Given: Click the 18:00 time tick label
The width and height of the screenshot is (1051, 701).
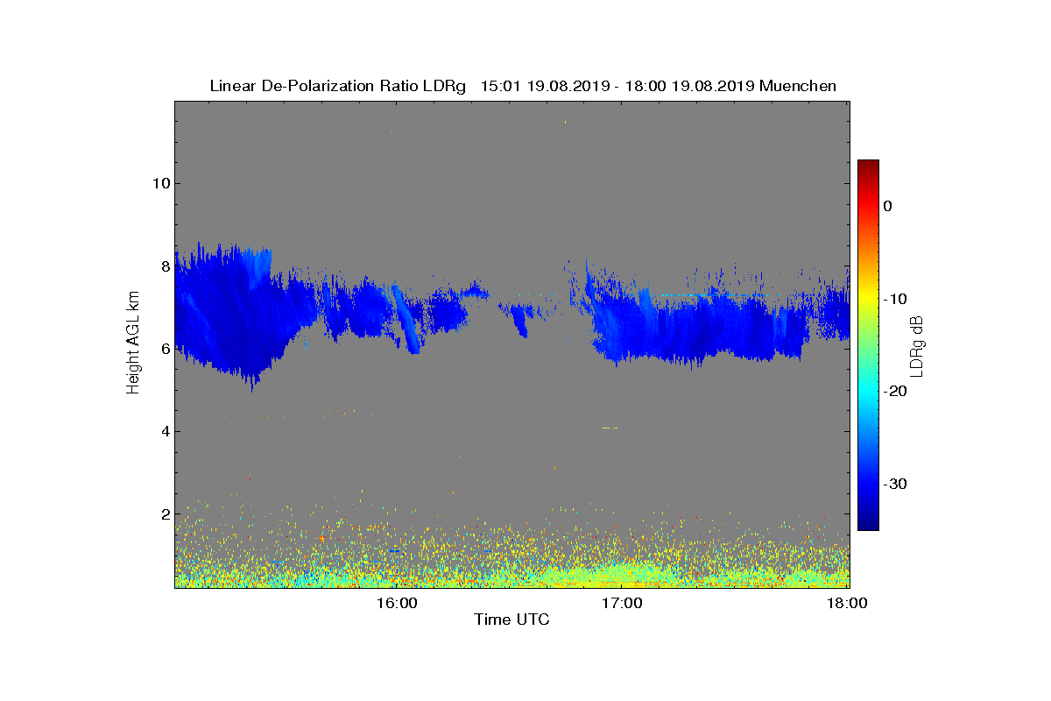Looking at the screenshot, I should point(848,603).
